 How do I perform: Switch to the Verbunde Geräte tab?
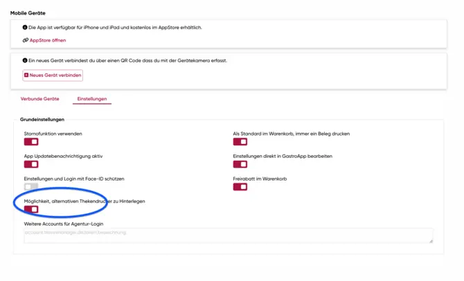click(39, 99)
